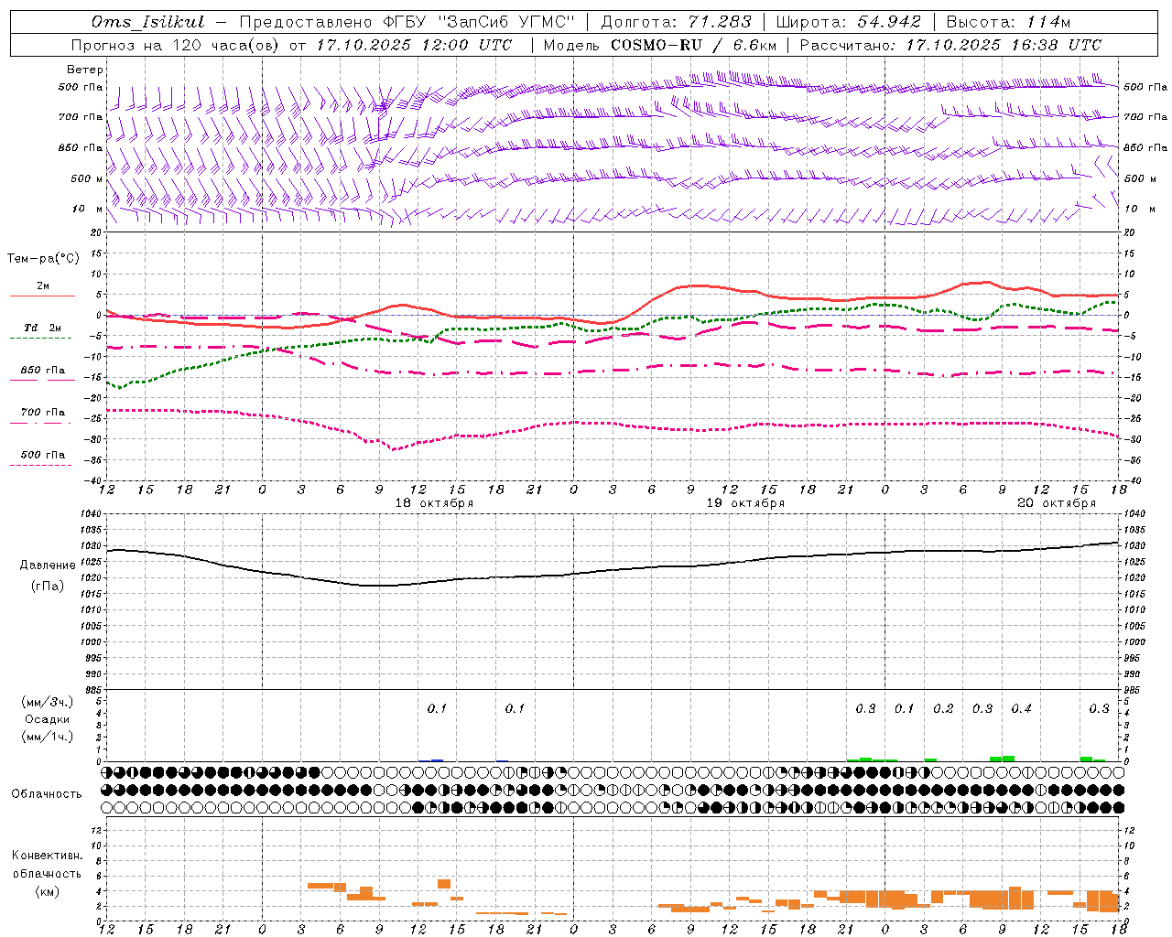Click the '(мм/3ч.)' precipitation unit label
This screenshot has height=937, width=1172.
(48, 702)
